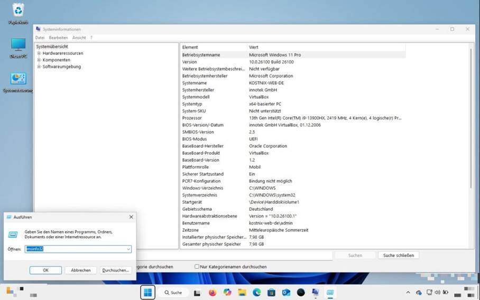The image size is (480, 300).
Task: Open the OneDrive cloud tray icon
Action: (419, 293)
